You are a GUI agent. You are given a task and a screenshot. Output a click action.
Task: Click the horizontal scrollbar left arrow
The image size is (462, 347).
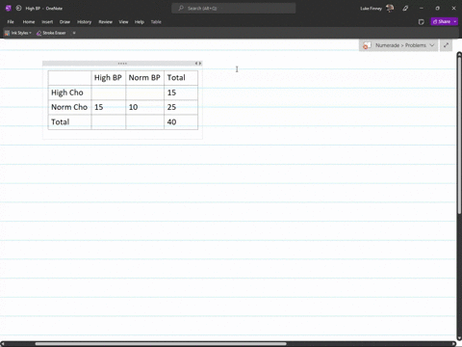tap(3, 344)
